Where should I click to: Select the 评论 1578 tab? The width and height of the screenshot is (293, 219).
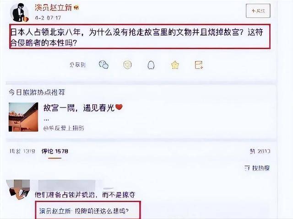(x=55, y=151)
